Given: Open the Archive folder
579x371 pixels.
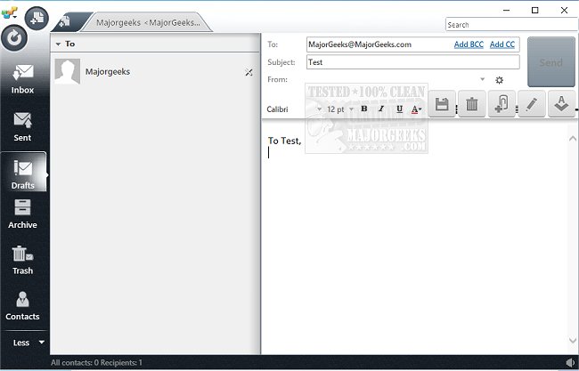Looking at the screenshot, I should (x=22, y=214).
